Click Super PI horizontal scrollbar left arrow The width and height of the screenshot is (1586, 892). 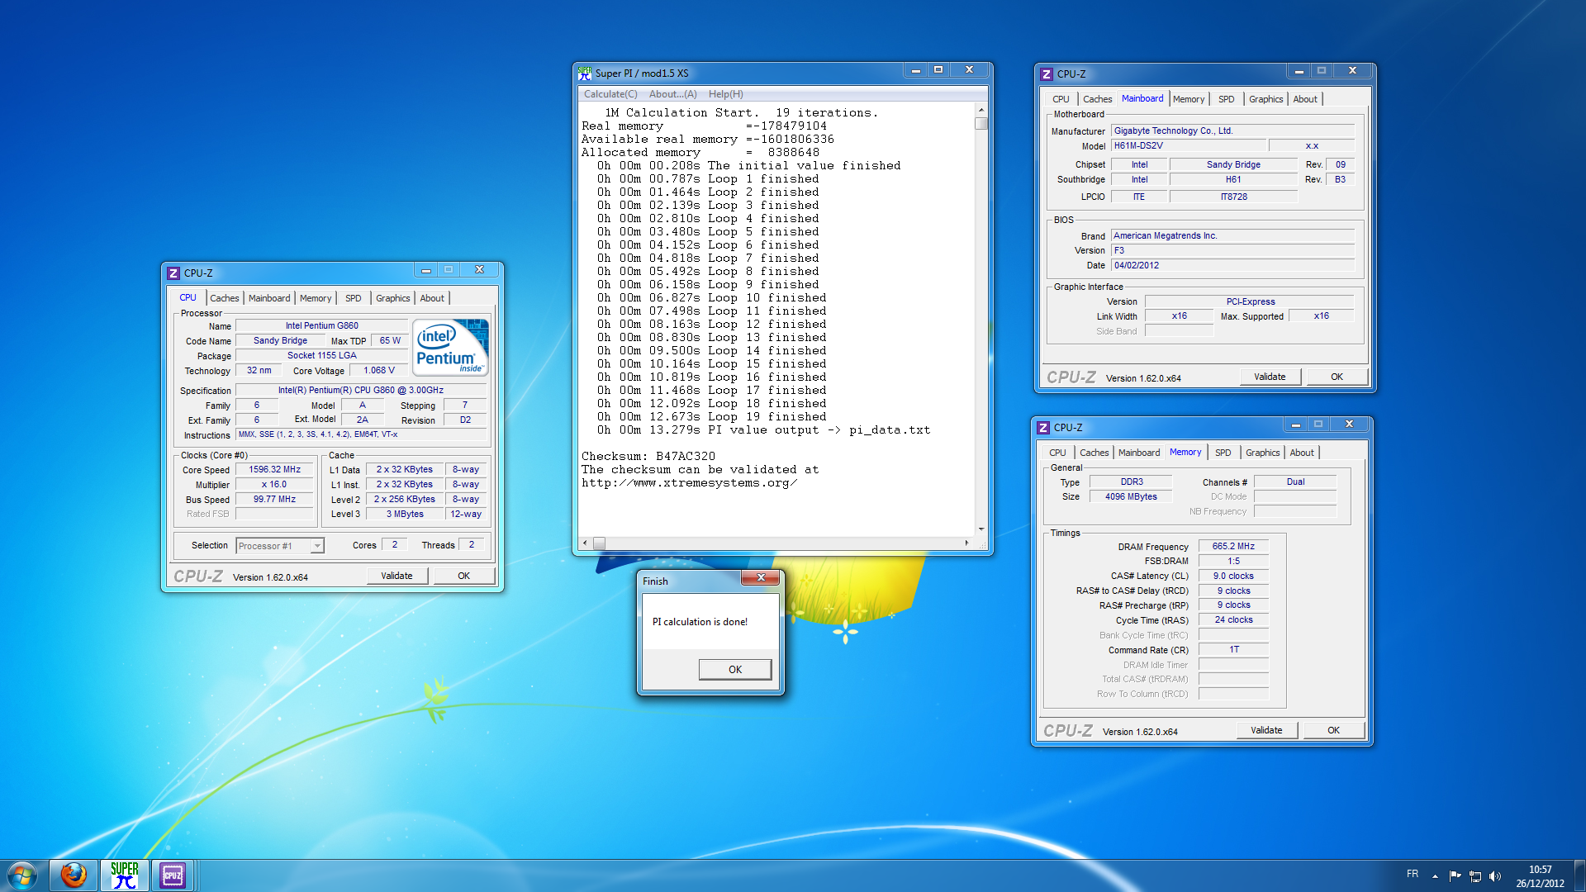point(586,543)
